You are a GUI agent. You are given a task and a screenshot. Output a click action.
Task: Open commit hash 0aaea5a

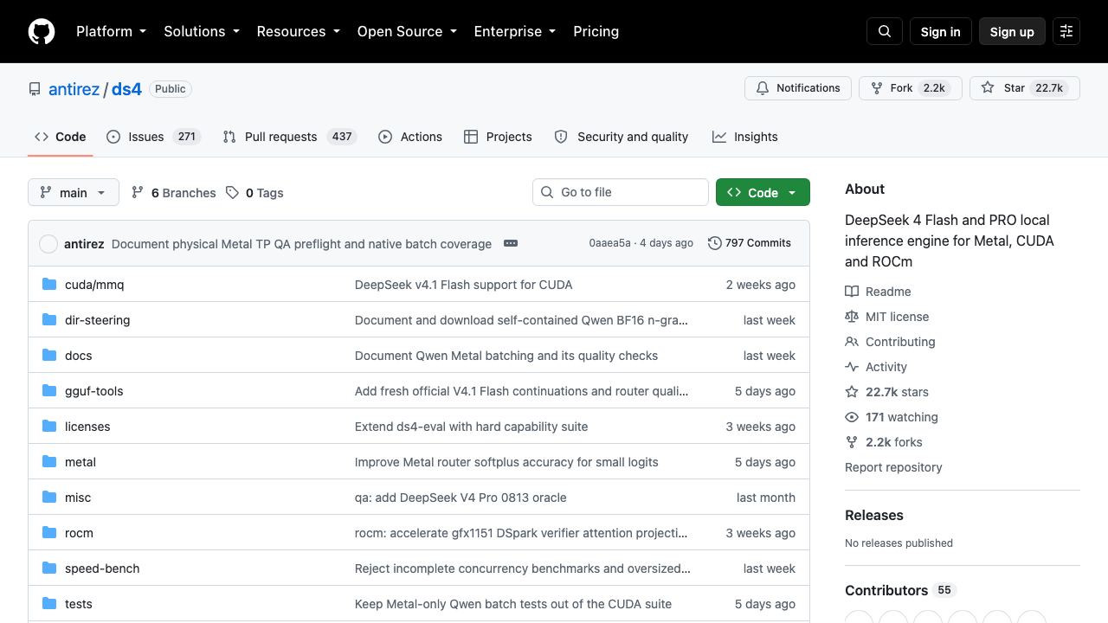click(x=609, y=243)
